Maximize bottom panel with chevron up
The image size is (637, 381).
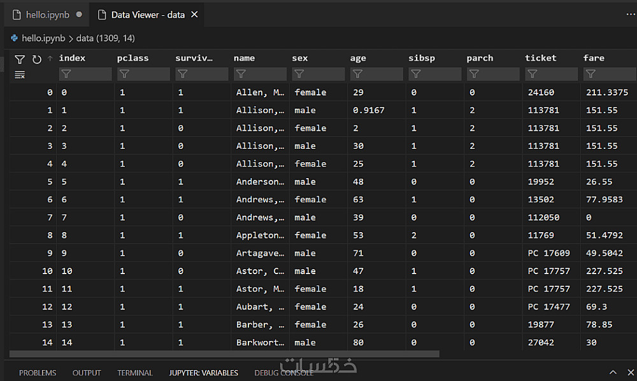[x=613, y=372]
